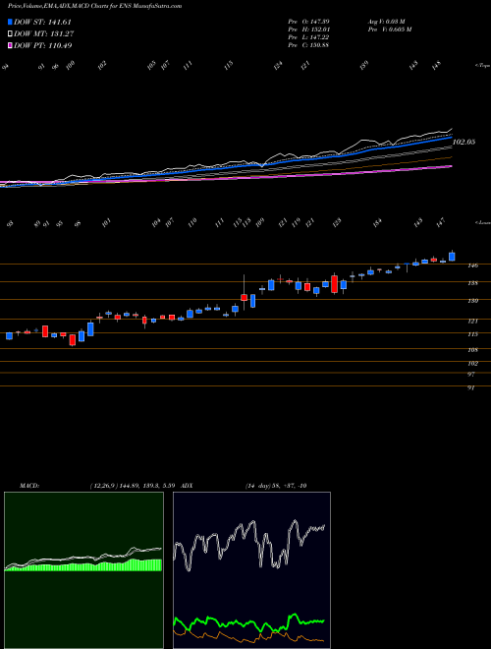Click the 'Pre H: 152.01' high value

point(308,29)
